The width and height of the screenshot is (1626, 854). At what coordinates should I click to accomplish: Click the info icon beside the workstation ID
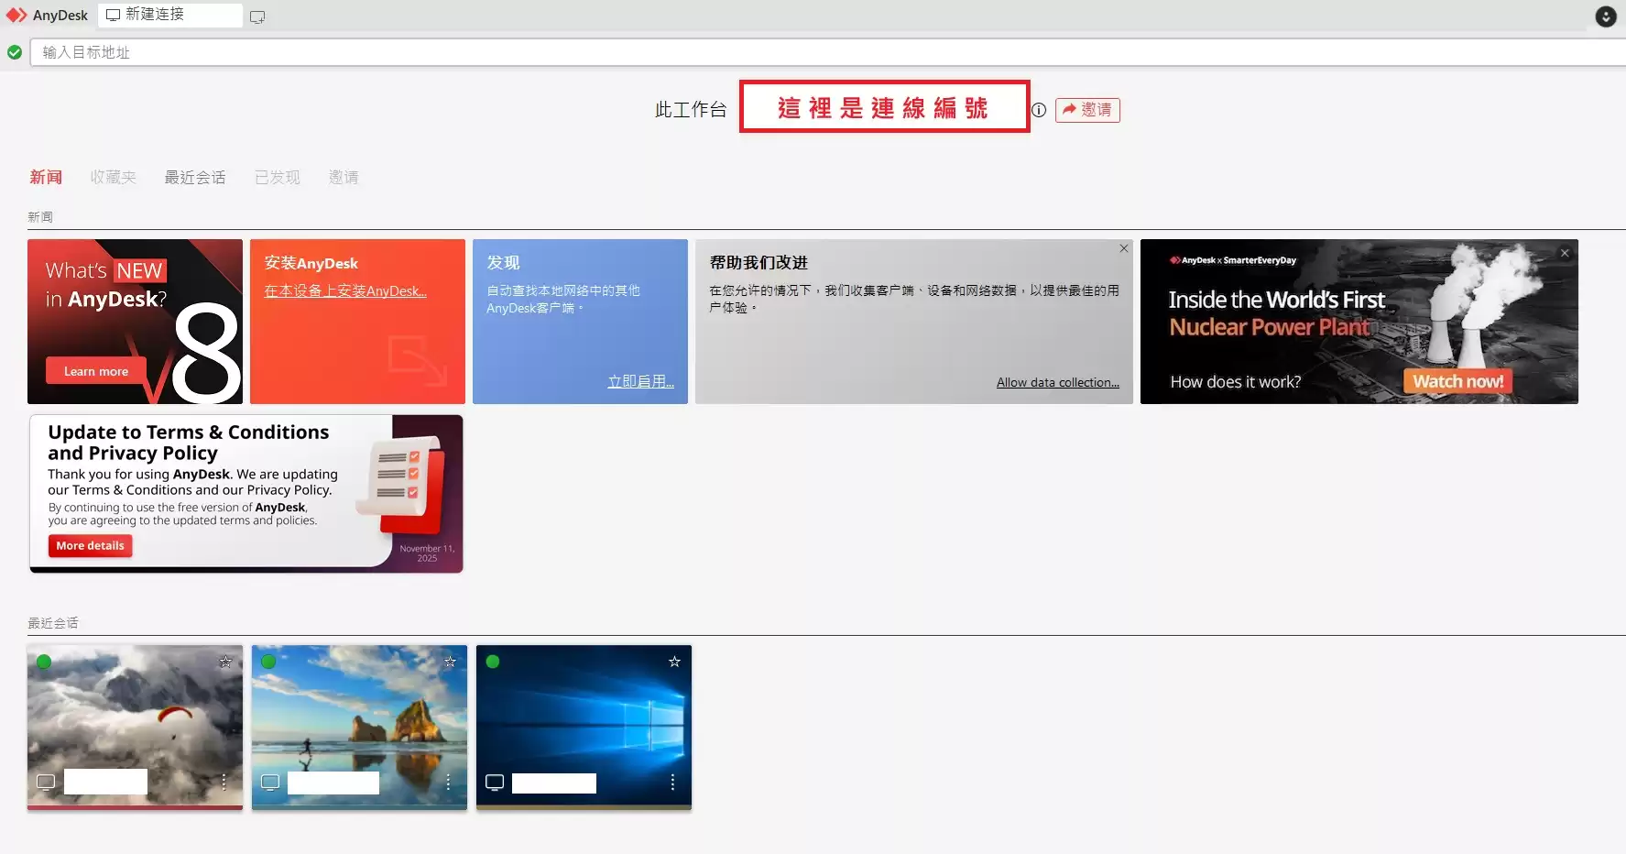tap(1039, 110)
